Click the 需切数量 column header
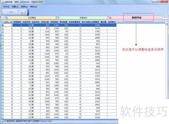 63,22
